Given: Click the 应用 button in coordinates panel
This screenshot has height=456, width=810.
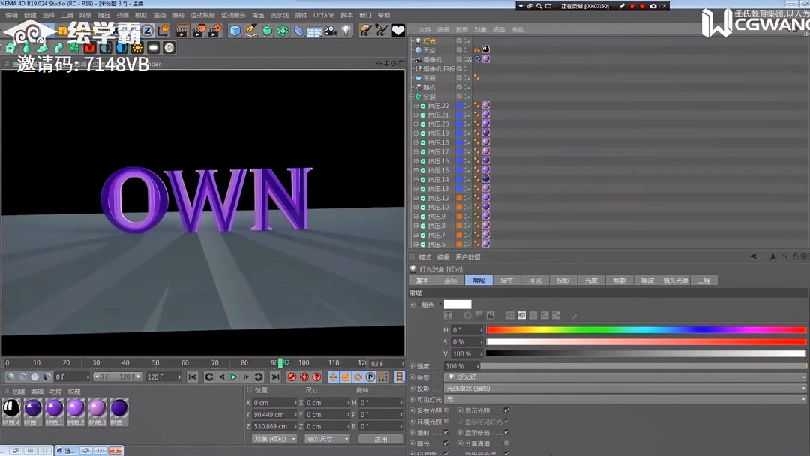Looking at the screenshot, I should pyautogui.click(x=380, y=438).
